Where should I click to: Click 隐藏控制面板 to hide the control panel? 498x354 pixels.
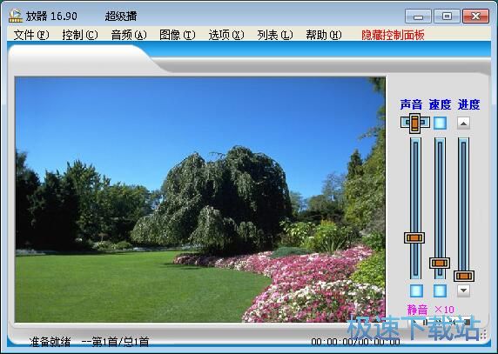point(393,35)
